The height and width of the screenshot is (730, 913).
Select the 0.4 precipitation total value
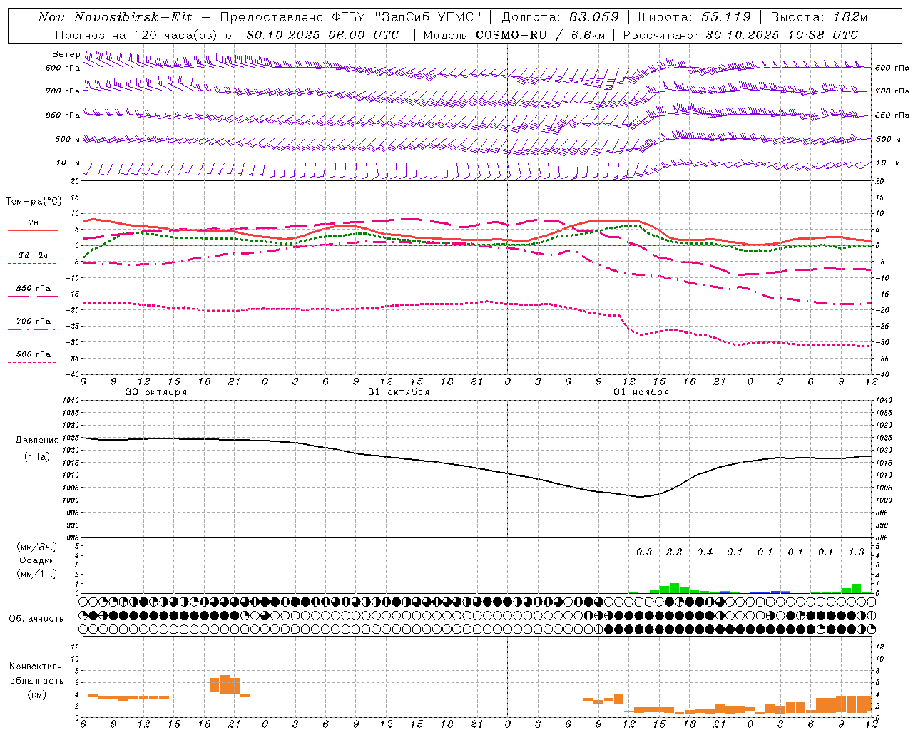[704, 552]
